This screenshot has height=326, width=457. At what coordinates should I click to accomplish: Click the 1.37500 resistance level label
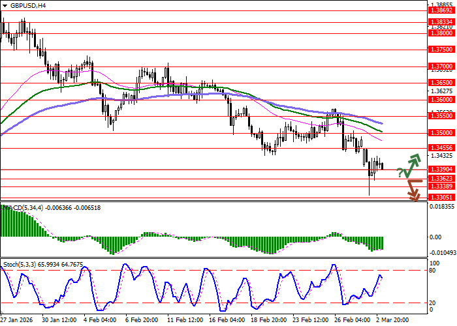[441, 49]
